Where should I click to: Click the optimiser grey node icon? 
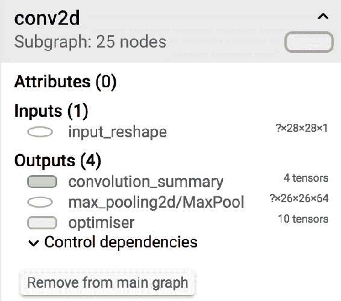pos(42,223)
